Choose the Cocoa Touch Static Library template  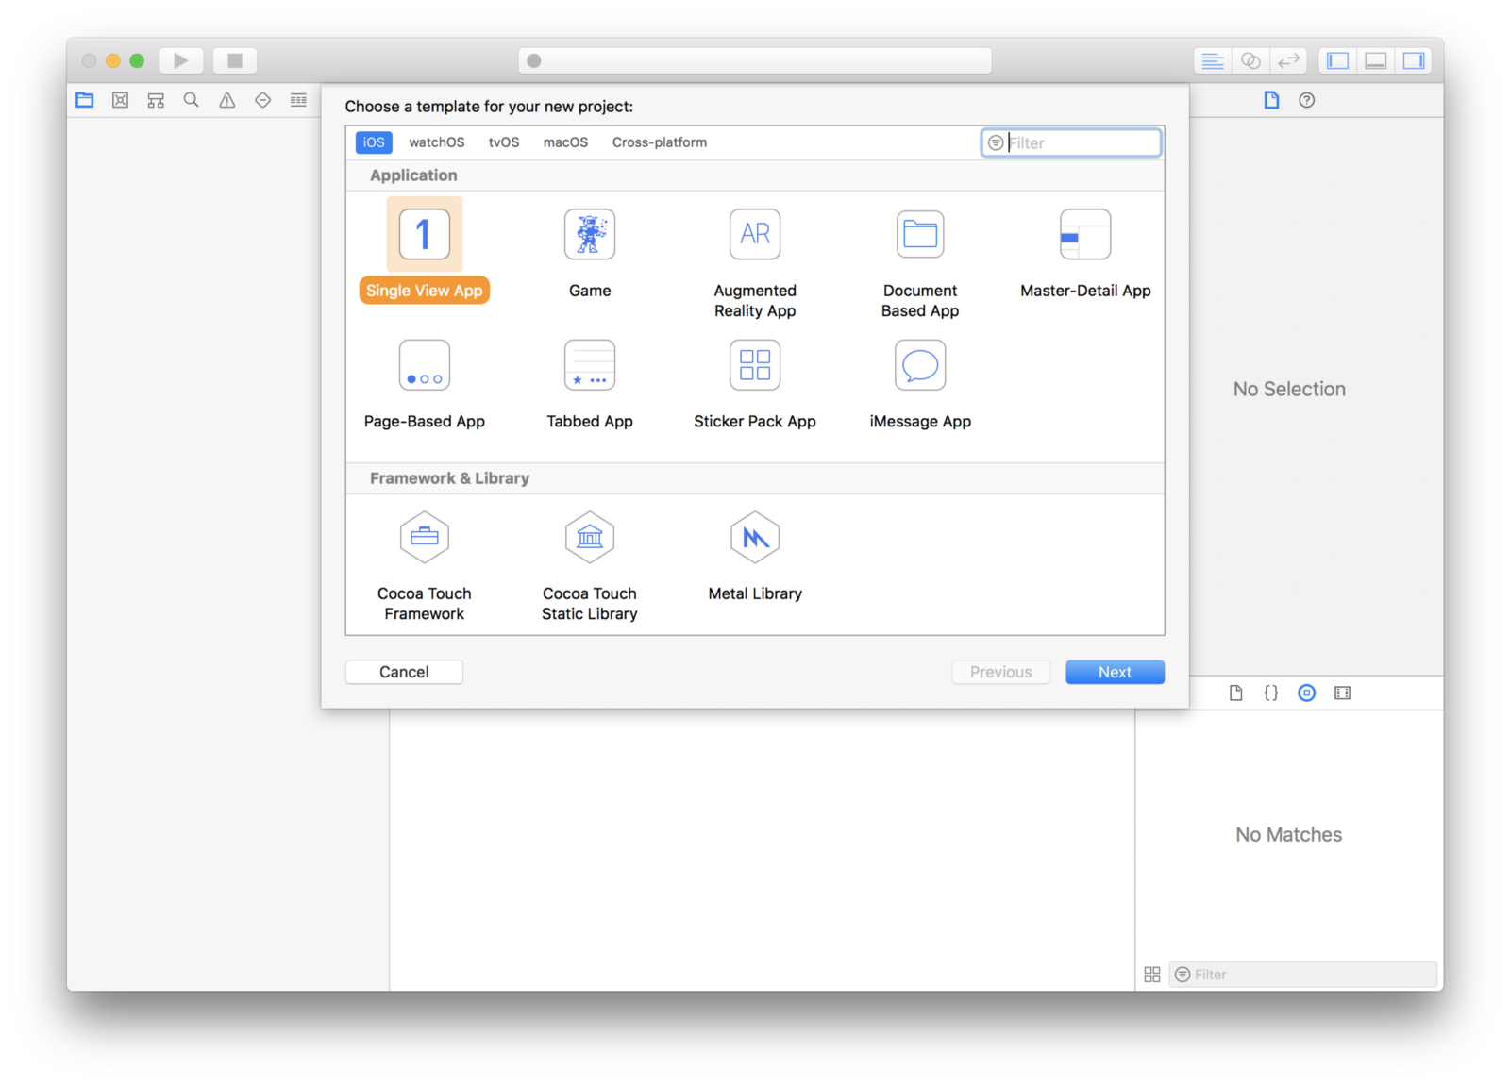(590, 566)
